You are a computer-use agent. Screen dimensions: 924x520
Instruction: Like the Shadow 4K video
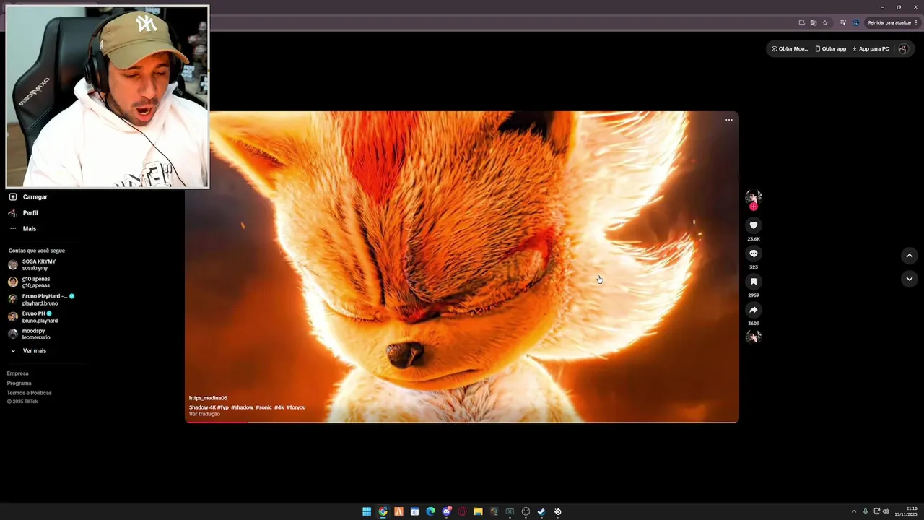click(754, 225)
